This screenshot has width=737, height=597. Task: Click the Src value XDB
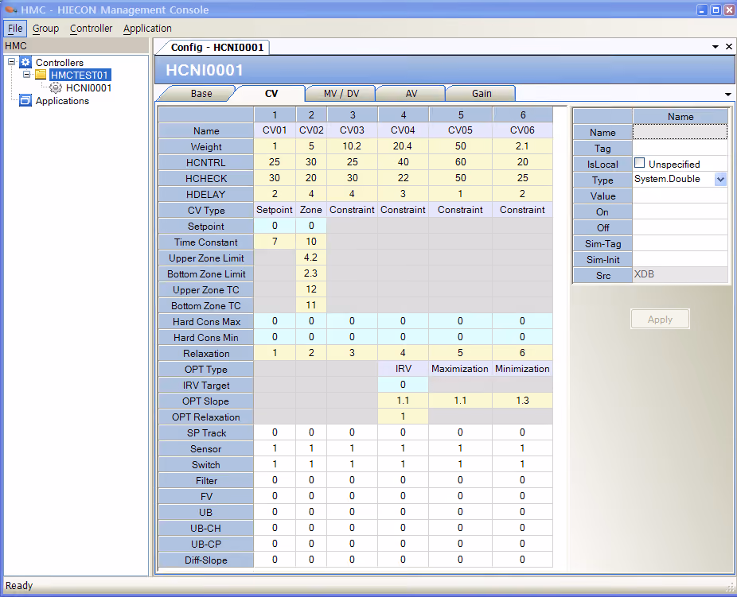click(680, 274)
